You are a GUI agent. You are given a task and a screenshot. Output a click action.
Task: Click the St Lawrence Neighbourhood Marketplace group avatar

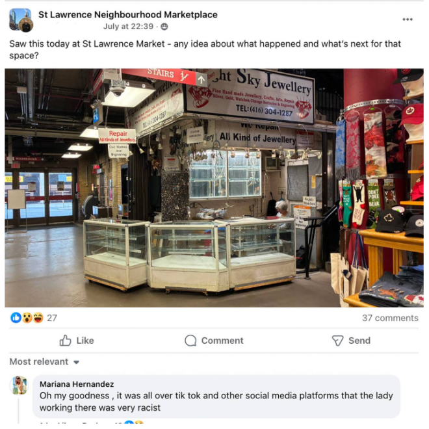click(x=20, y=19)
